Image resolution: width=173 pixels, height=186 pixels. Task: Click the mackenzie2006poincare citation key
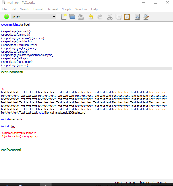70,113
